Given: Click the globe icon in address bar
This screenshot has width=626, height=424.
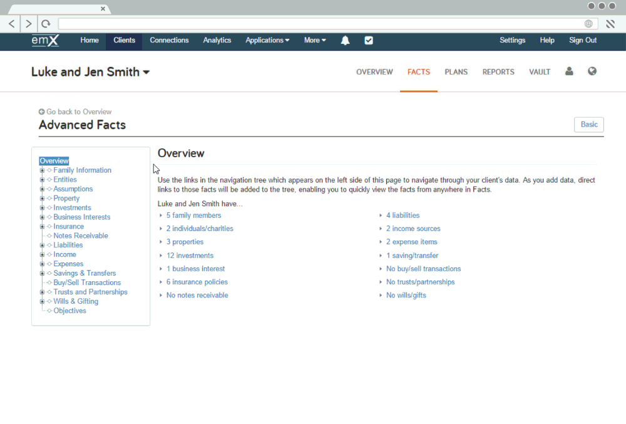Looking at the screenshot, I should click(x=588, y=24).
